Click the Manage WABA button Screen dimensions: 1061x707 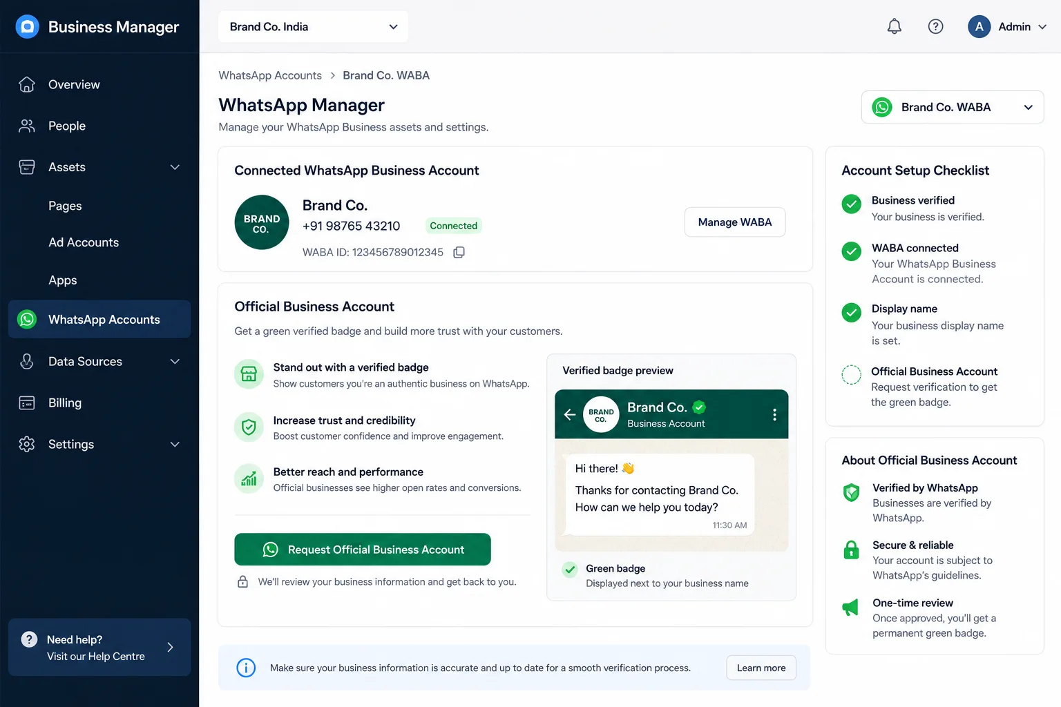(734, 222)
